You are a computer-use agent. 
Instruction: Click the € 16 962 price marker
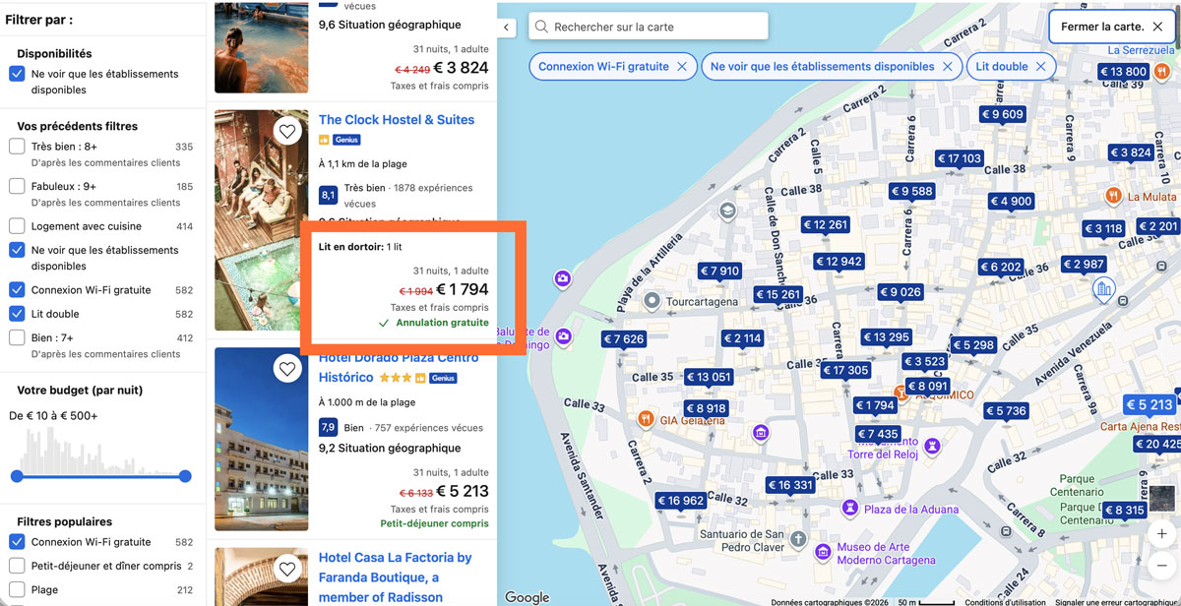(x=681, y=501)
